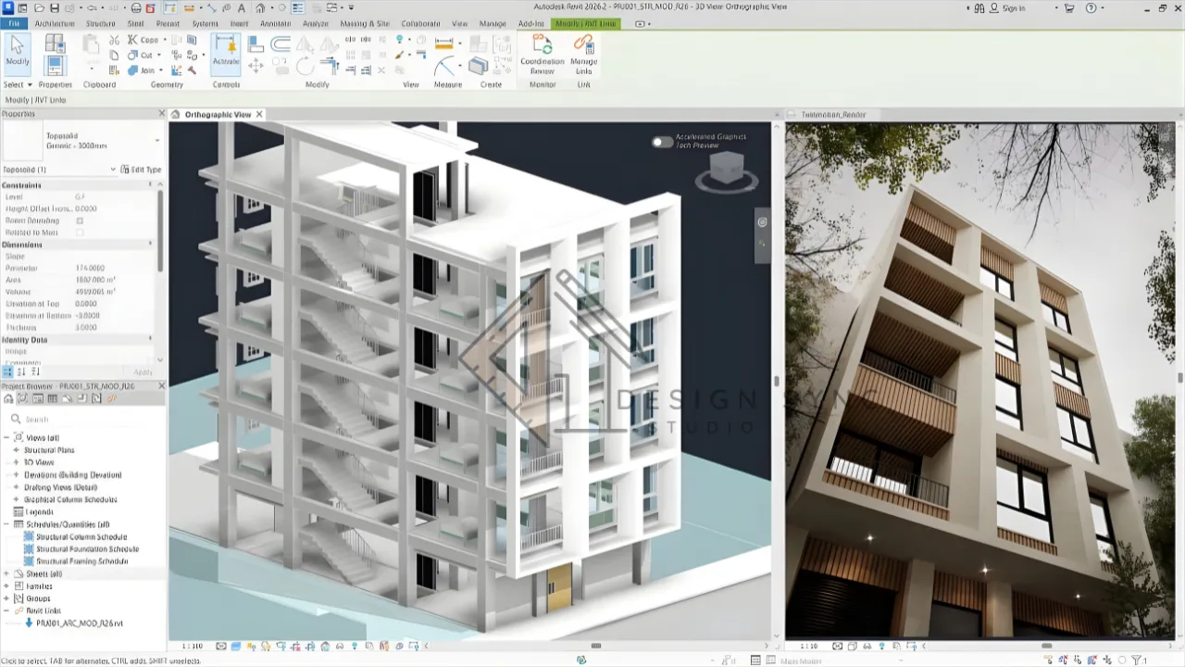Expand Sheets (all) in Project Browser
The image size is (1185, 667).
click(x=6, y=573)
